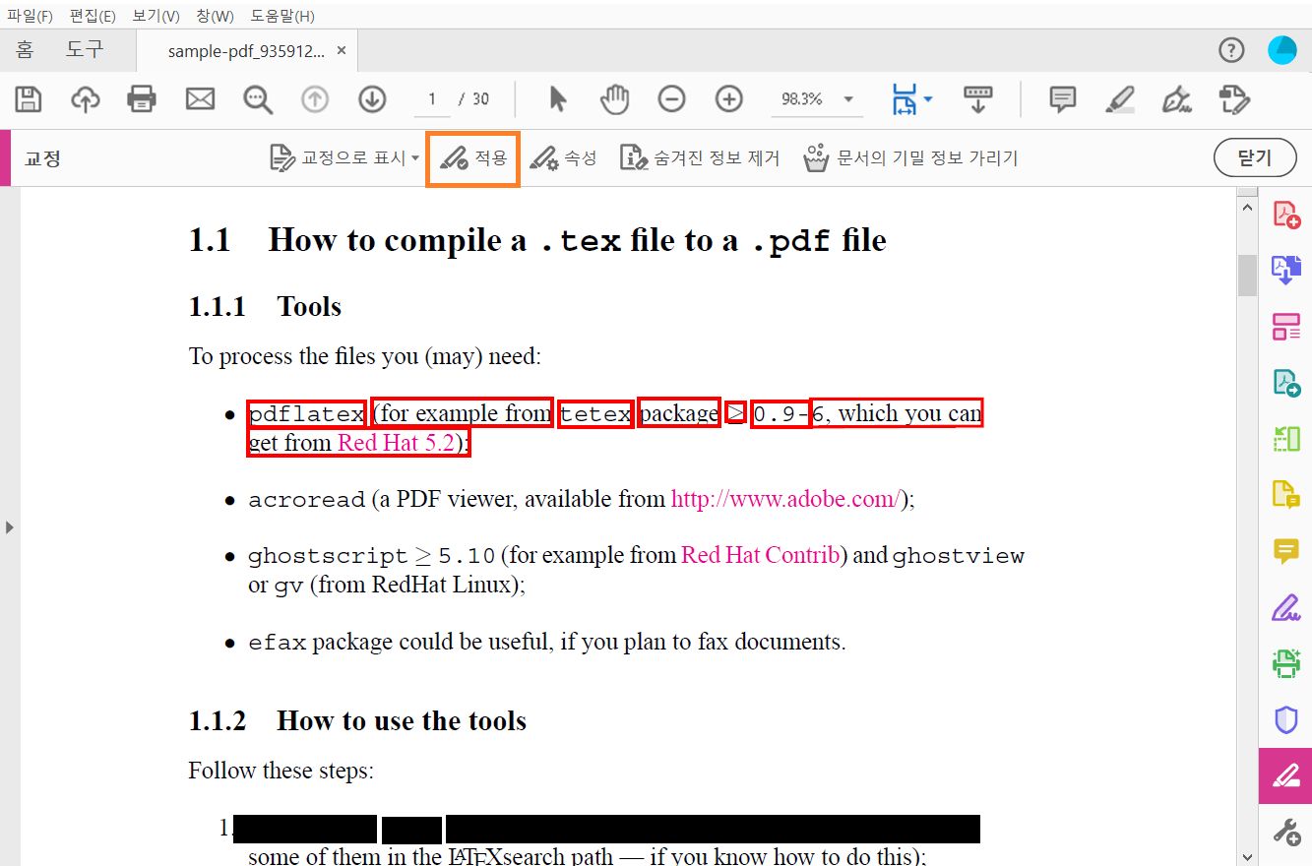Click the "1.1.1 Tools" heading
Viewport: 1312px width, 866px height.
265,306
